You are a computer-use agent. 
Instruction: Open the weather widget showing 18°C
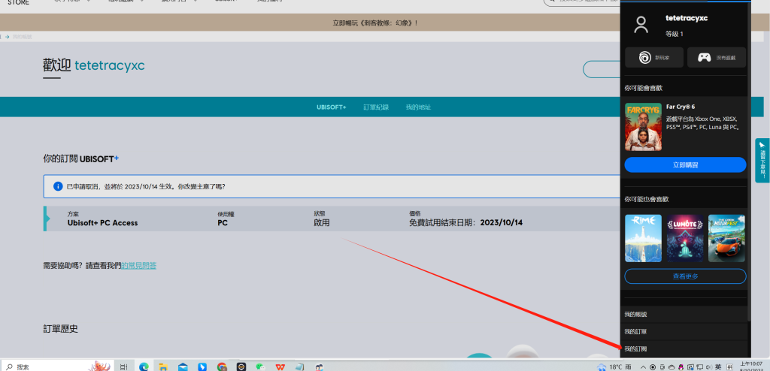pos(614,366)
